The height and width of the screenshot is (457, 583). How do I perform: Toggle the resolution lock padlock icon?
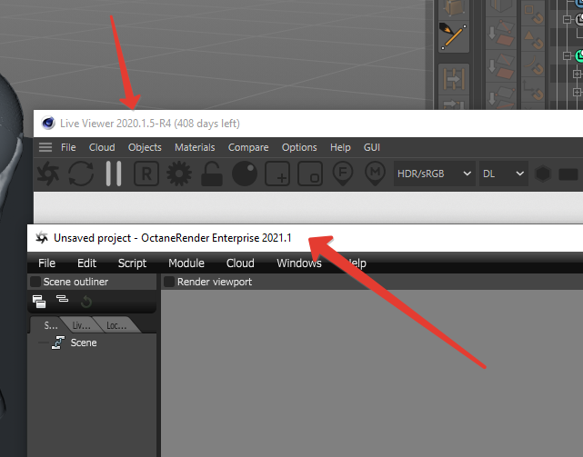(x=212, y=174)
